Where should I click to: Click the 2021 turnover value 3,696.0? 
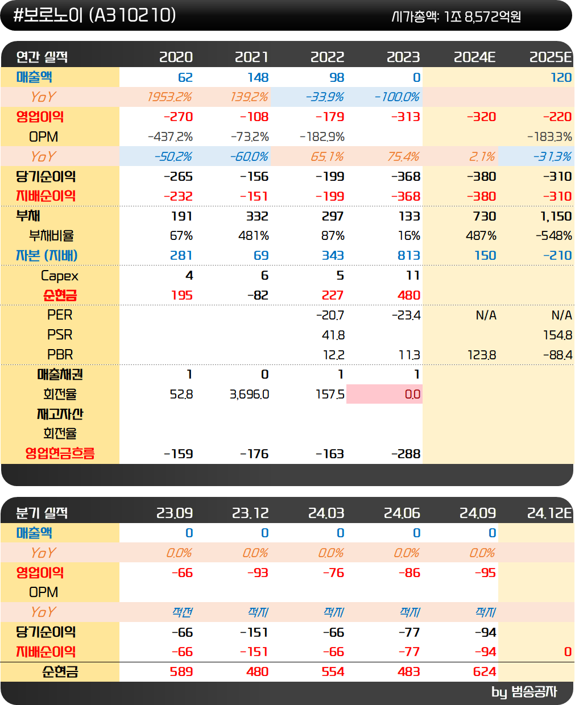tap(249, 394)
